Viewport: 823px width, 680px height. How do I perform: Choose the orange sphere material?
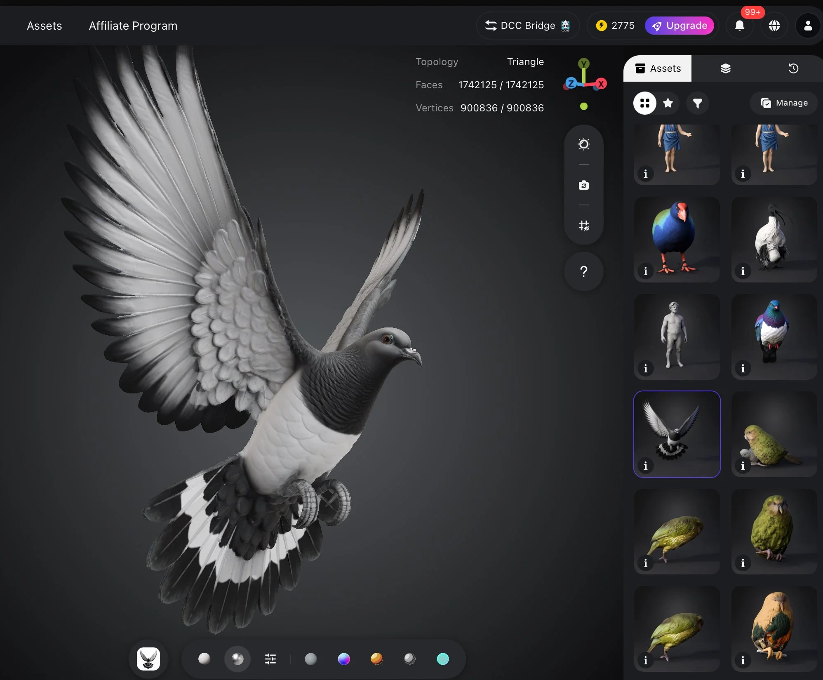[376, 659]
